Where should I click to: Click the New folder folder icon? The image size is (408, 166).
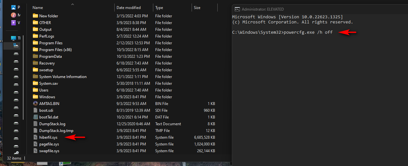pyautogui.click(x=35, y=16)
